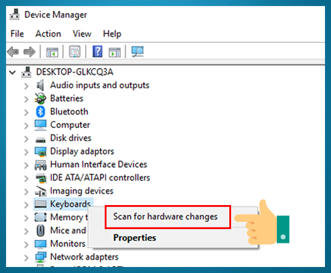This screenshot has width=331, height=273.
Task: Select the Bluetooth label
Action: coord(69,112)
